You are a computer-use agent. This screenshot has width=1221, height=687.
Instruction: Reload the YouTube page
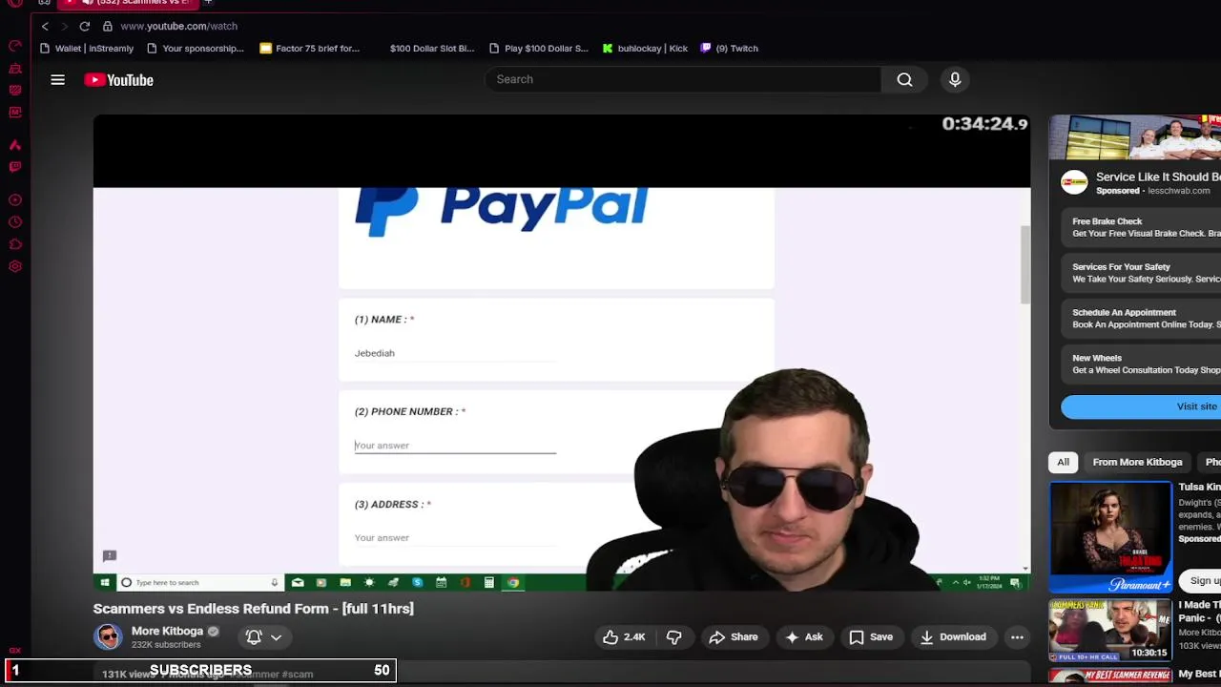pyautogui.click(x=85, y=27)
